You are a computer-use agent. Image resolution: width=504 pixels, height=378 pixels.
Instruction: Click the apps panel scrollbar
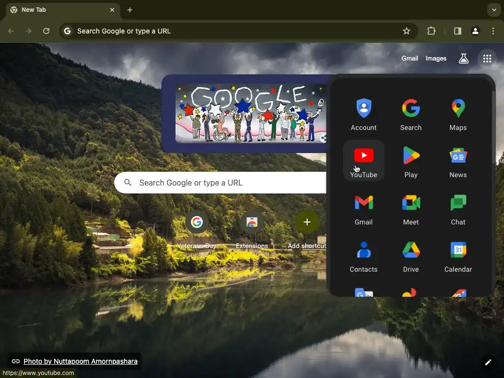(x=493, y=128)
